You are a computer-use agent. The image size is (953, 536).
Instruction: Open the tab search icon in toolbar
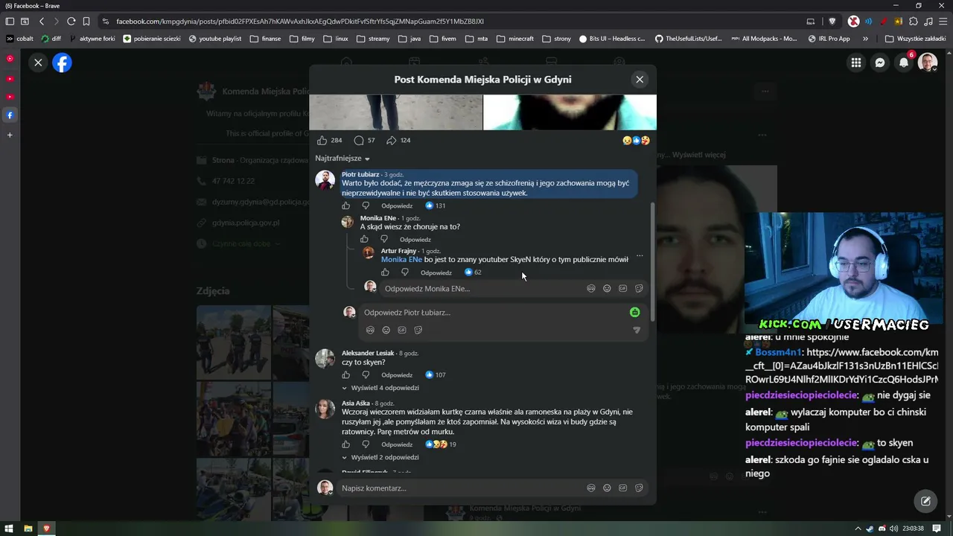(25, 22)
